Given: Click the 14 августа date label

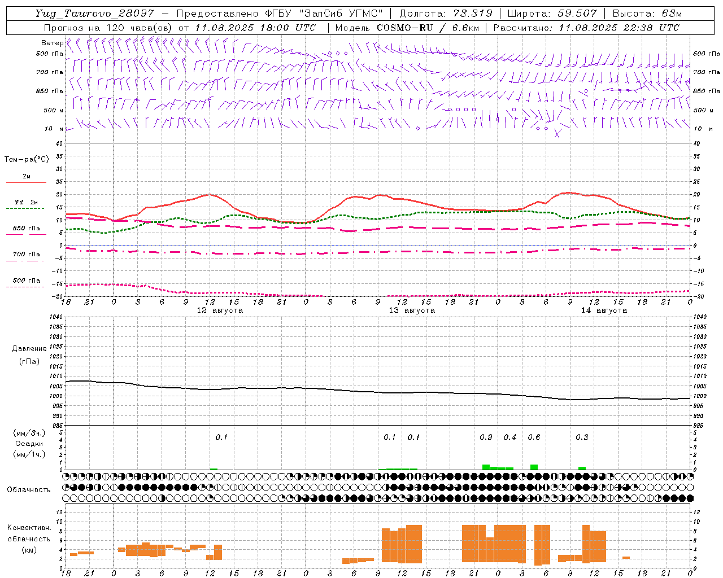Looking at the screenshot, I should (604, 310).
